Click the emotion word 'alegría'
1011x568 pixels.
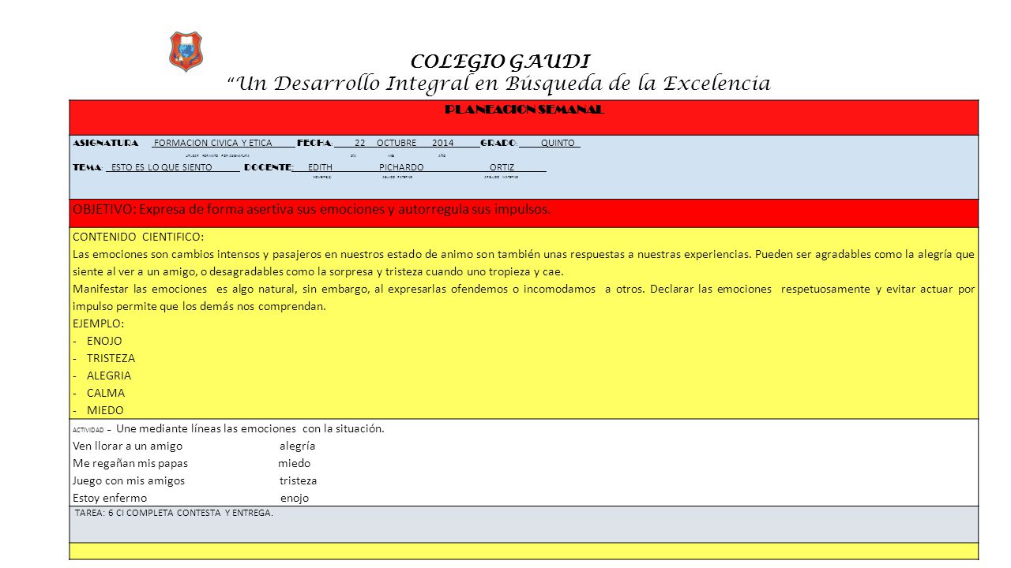click(297, 447)
